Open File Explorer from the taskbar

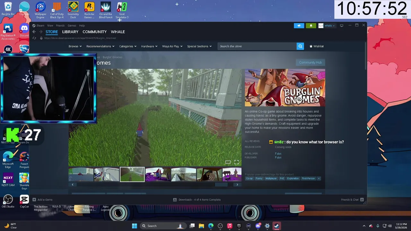coord(201,226)
